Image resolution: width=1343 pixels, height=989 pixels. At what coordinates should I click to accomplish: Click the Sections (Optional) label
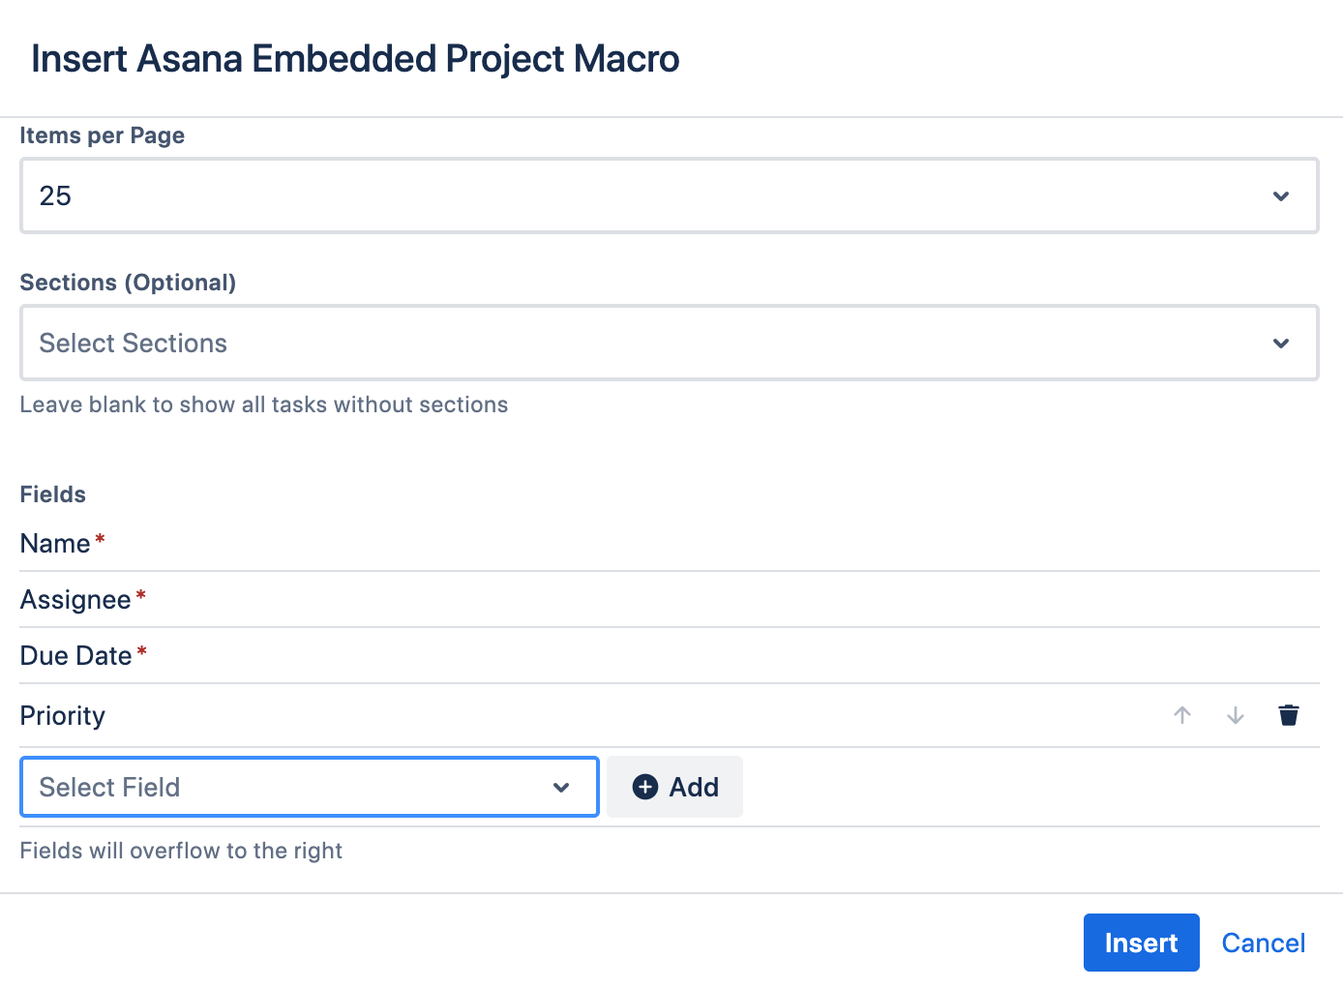click(x=128, y=283)
